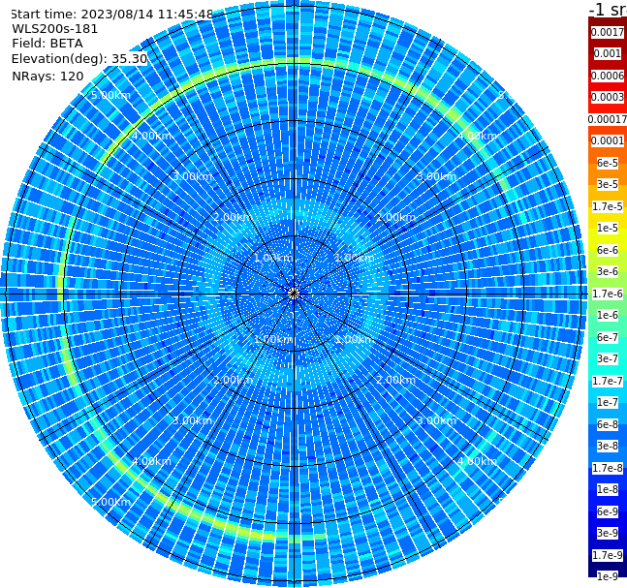This screenshot has width=627, height=588.
Task: Click the 6e-5 colorbar label
Action: [x=608, y=163]
